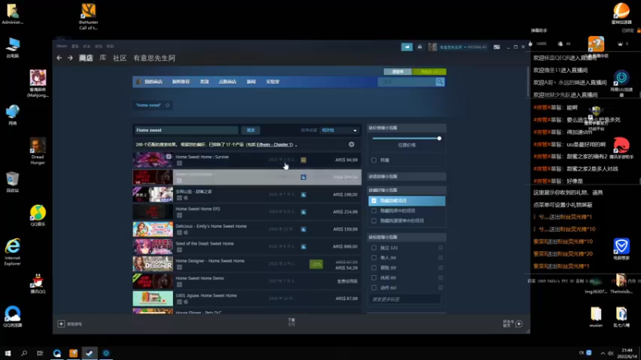Open QQ Music desktop icon
The image size is (641, 360).
pyautogui.click(x=38, y=216)
